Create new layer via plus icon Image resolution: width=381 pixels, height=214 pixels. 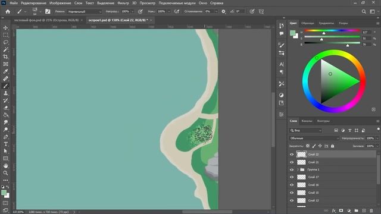(x=364, y=210)
